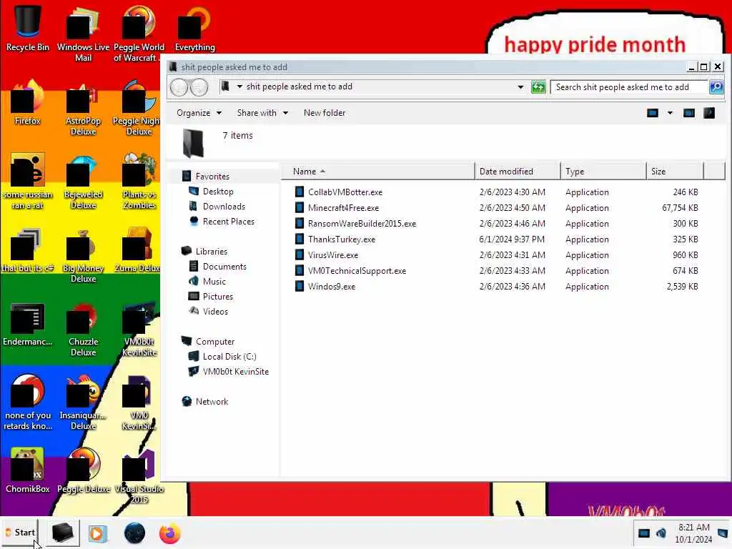This screenshot has height=549, width=732.
Task: Sort by Type column header
Action: (603, 172)
